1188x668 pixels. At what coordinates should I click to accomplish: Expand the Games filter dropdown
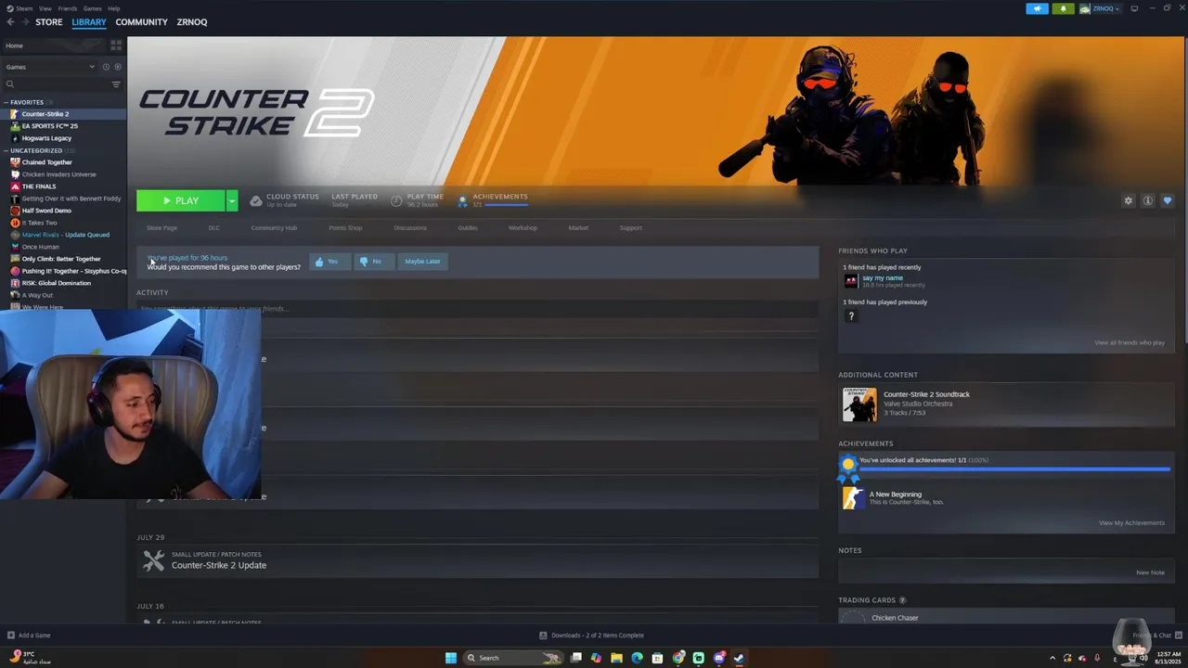pyautogui.click(x=50, y=67)
